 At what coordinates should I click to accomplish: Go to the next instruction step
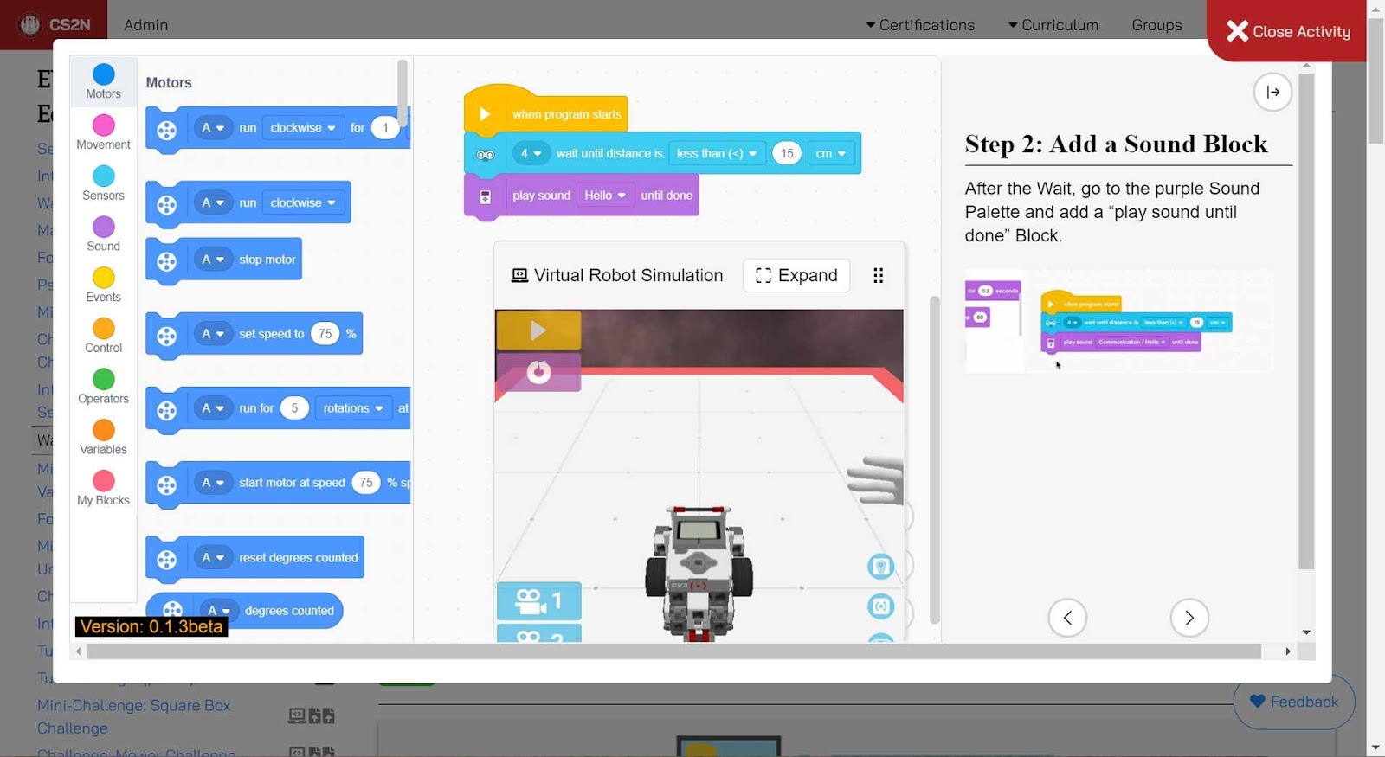coord(1189,618)
